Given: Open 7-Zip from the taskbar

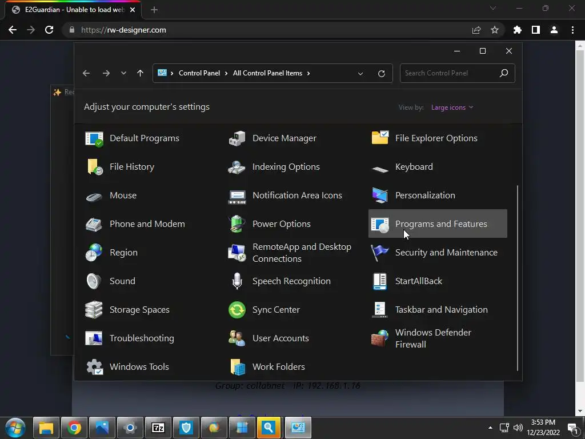Looking at the screenshot, I should point(158,428).
